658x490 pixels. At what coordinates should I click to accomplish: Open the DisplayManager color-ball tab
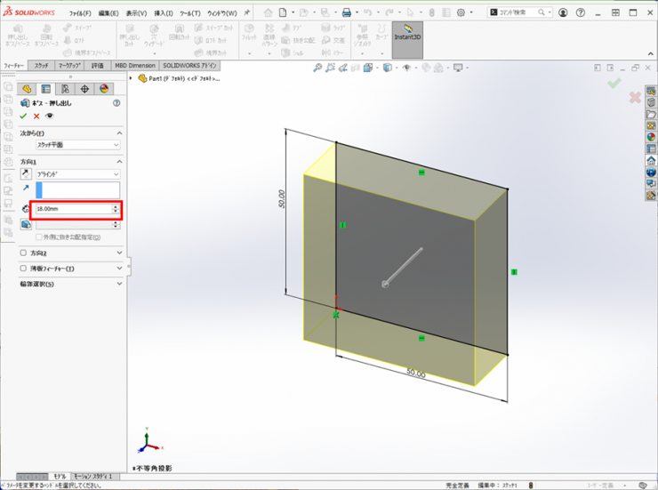[103, 89]
